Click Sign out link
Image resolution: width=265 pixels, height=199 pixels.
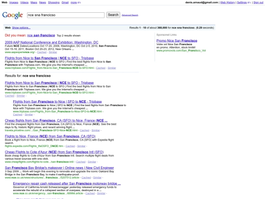tap(258, 2)
